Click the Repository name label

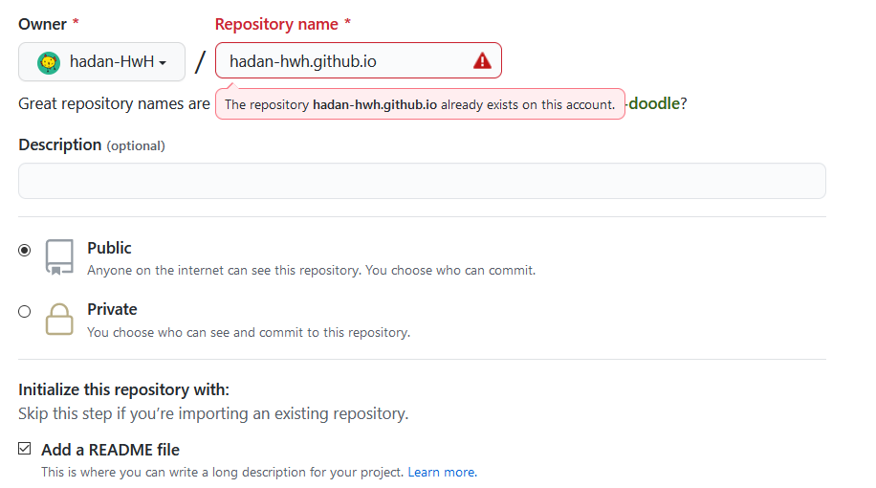click(283, 24)
